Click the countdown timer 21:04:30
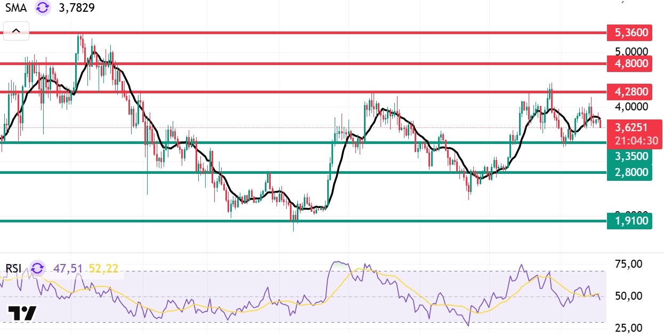The width and height of the screenshot is (664, 336). 635,141
